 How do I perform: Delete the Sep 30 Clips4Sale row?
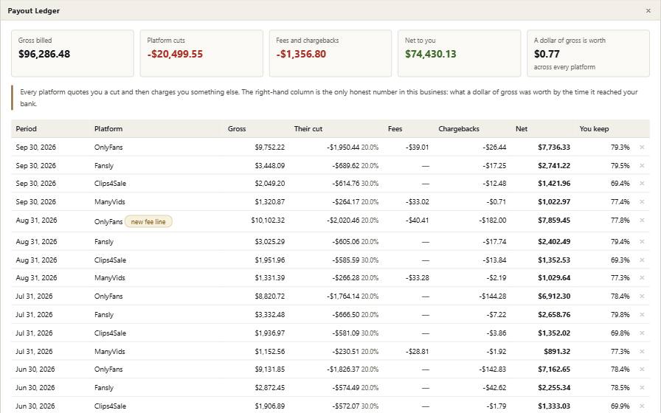coord(642,184)
